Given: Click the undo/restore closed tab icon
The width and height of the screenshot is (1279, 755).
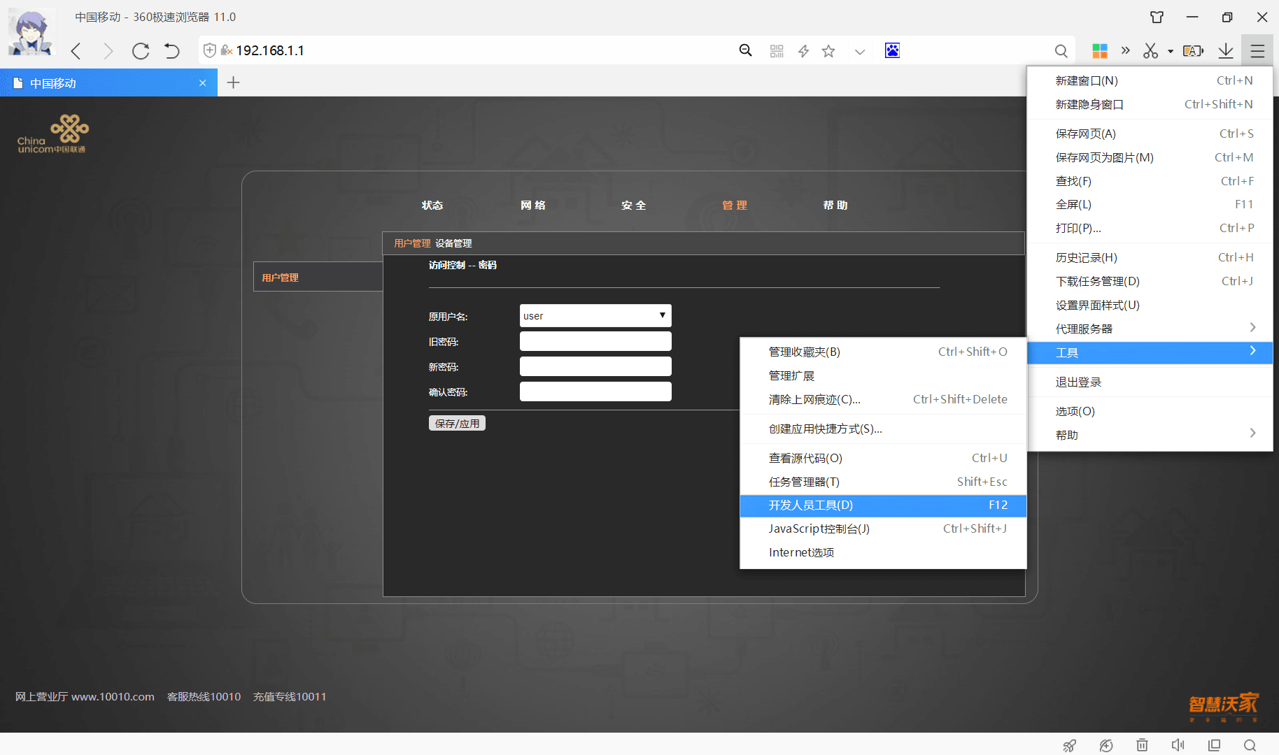Looking at the screenshot, I should 171,51.
